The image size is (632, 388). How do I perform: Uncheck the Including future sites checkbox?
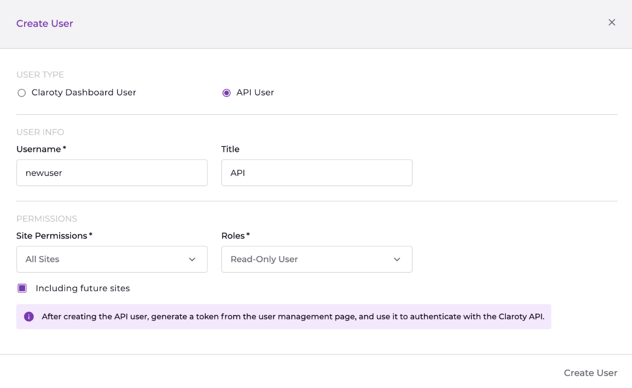[x=22, y=288]
